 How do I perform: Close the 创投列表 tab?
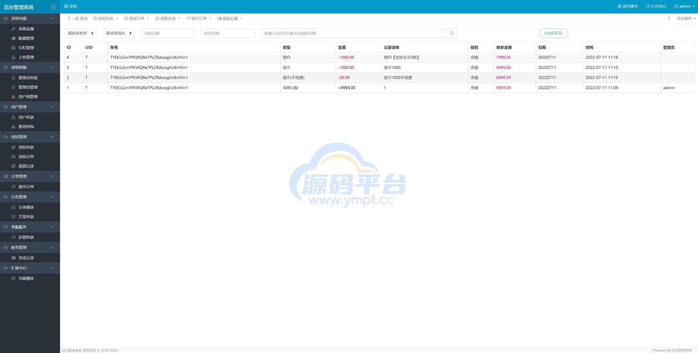(x=117, y=18)
